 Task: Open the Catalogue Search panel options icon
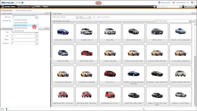48,29
